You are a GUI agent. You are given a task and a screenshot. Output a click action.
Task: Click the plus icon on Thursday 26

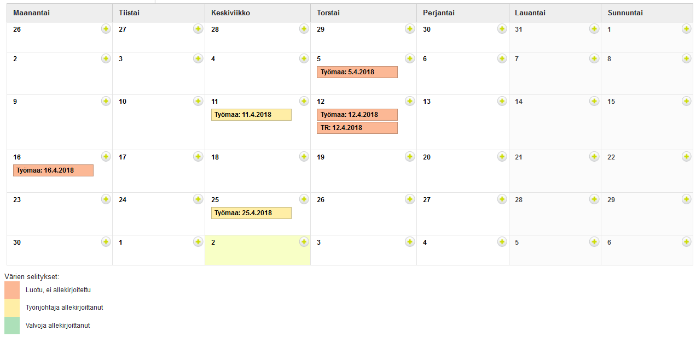click(409, 199)
